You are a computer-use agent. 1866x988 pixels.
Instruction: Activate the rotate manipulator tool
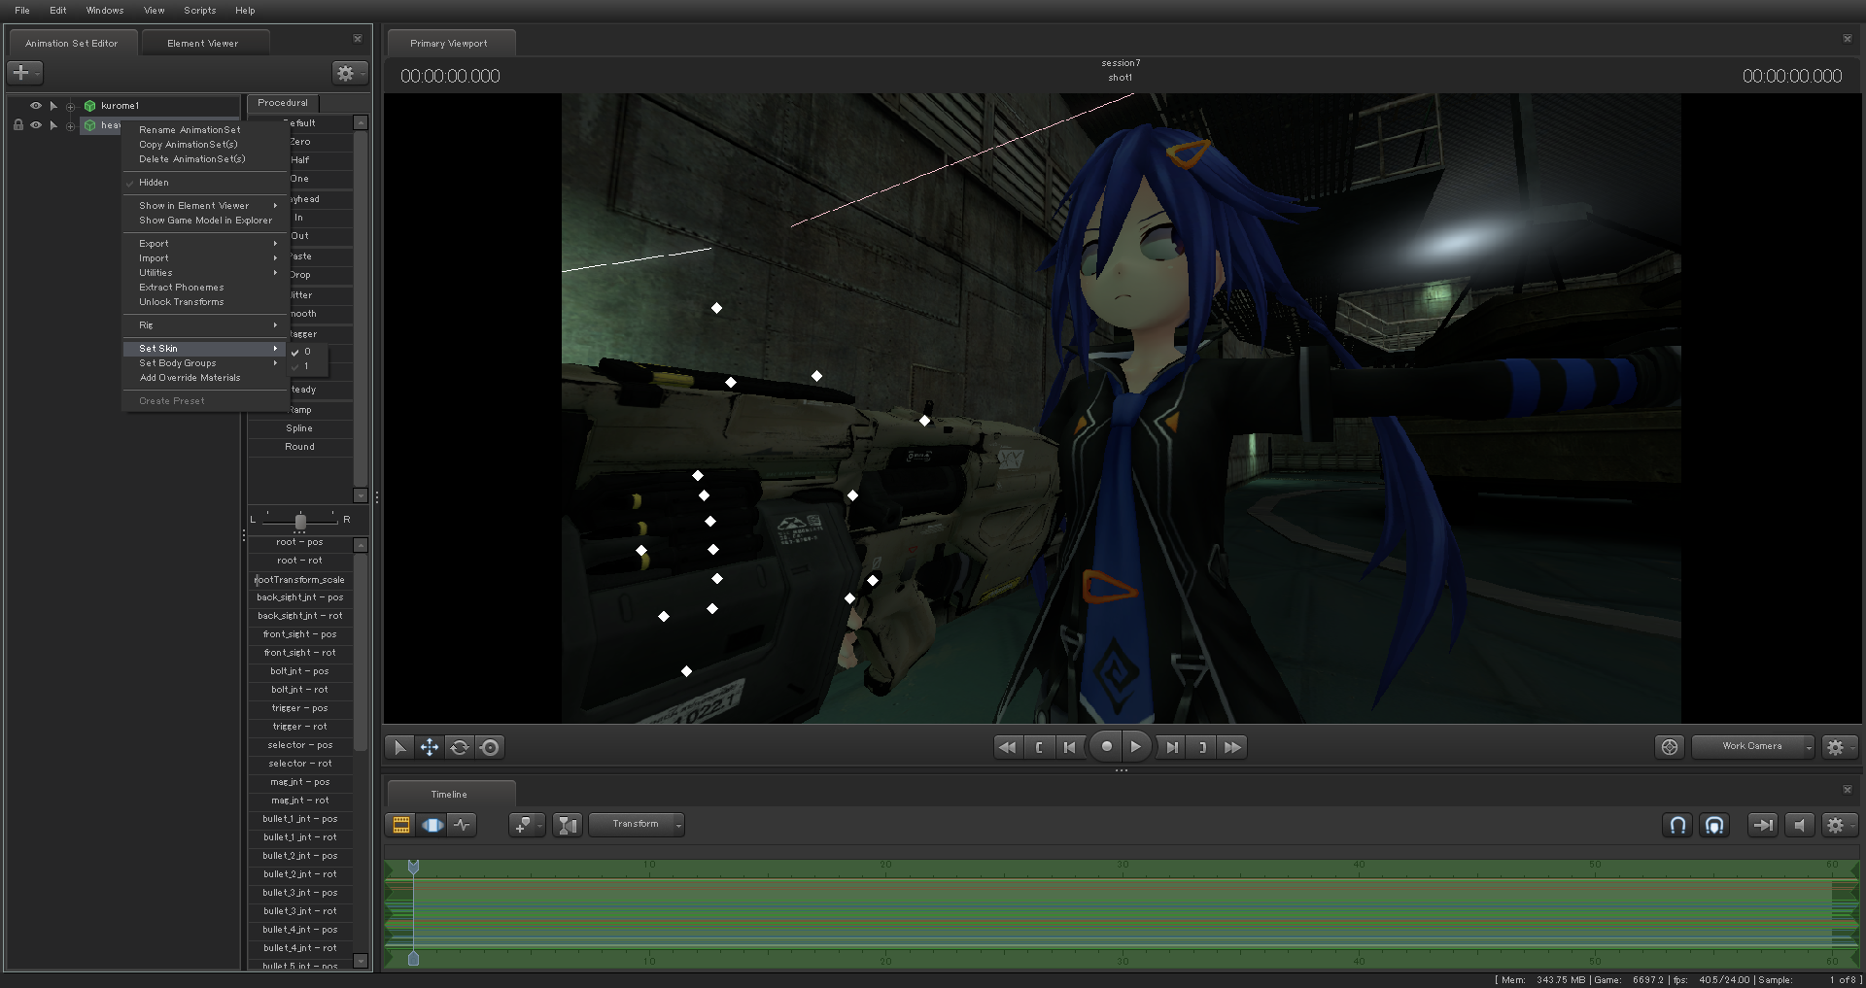460,747
